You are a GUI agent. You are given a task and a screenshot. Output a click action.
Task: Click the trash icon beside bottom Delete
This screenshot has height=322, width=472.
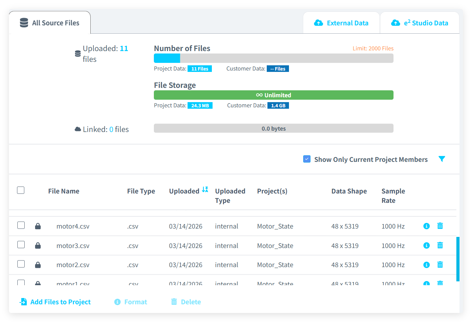tap(174, 302)
